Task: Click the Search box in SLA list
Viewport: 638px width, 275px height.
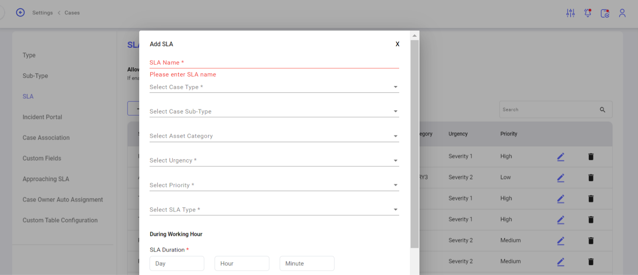Action: pos(555,110)
